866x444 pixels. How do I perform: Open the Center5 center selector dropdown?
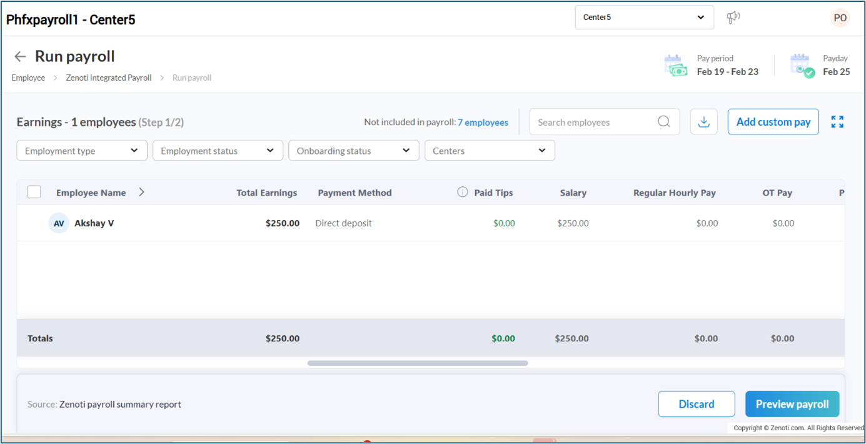coord(644,18)
